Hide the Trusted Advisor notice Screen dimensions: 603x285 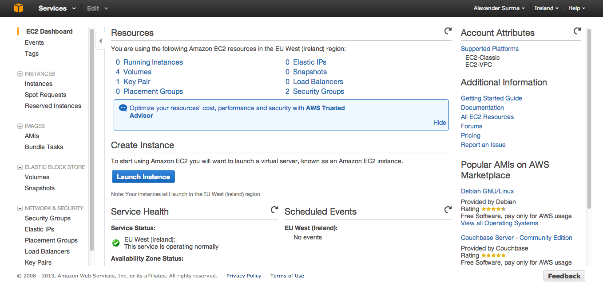(x=440, y=123)
